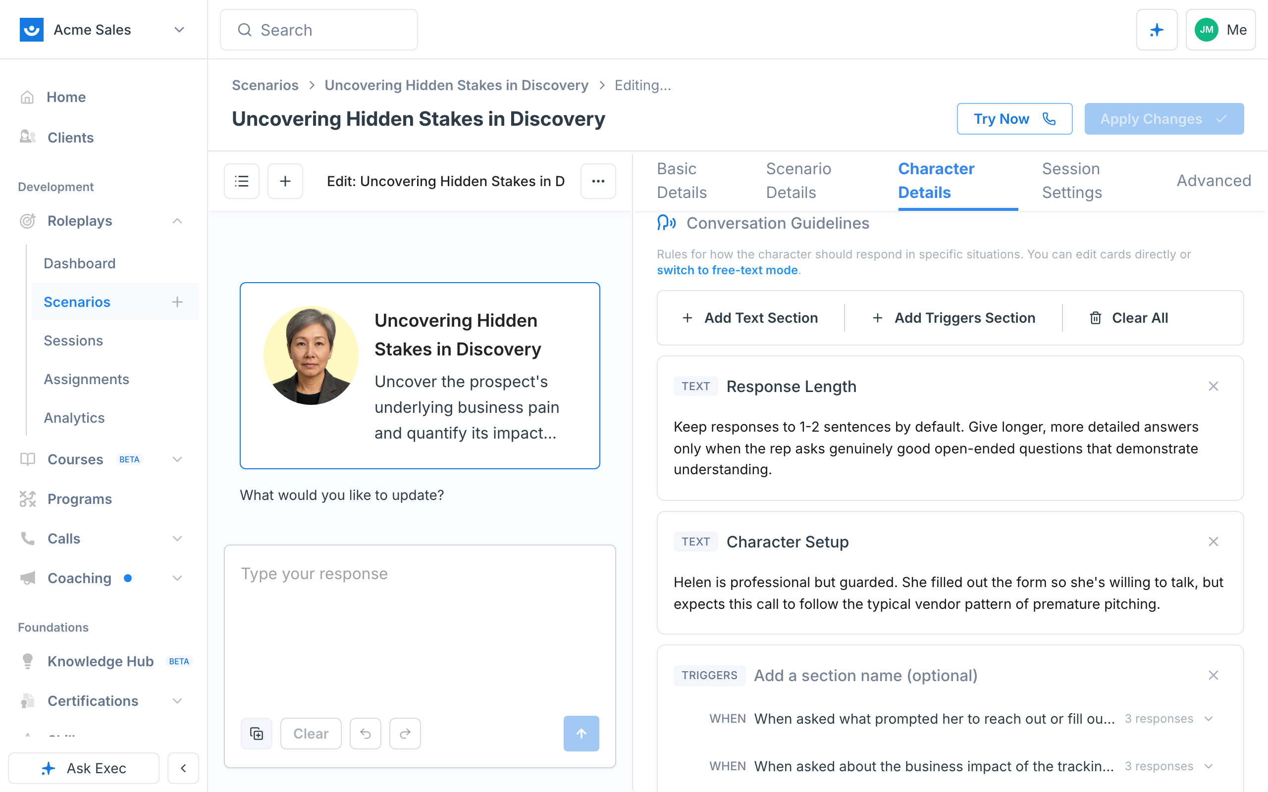Open Clients in the sidebar
The height and width of the screenshot is (792, 1268).
tap(70, 137)
